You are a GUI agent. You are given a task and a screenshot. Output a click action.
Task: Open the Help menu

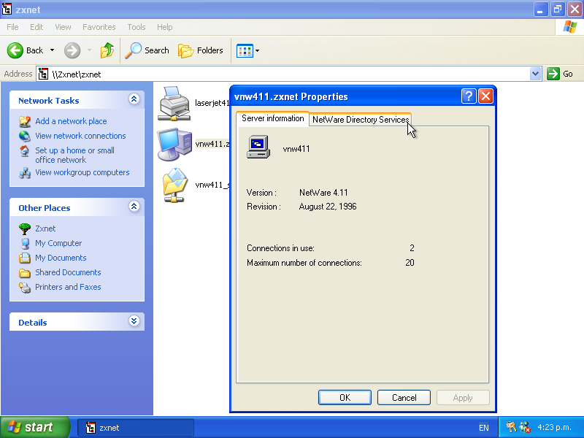(165, 27)
